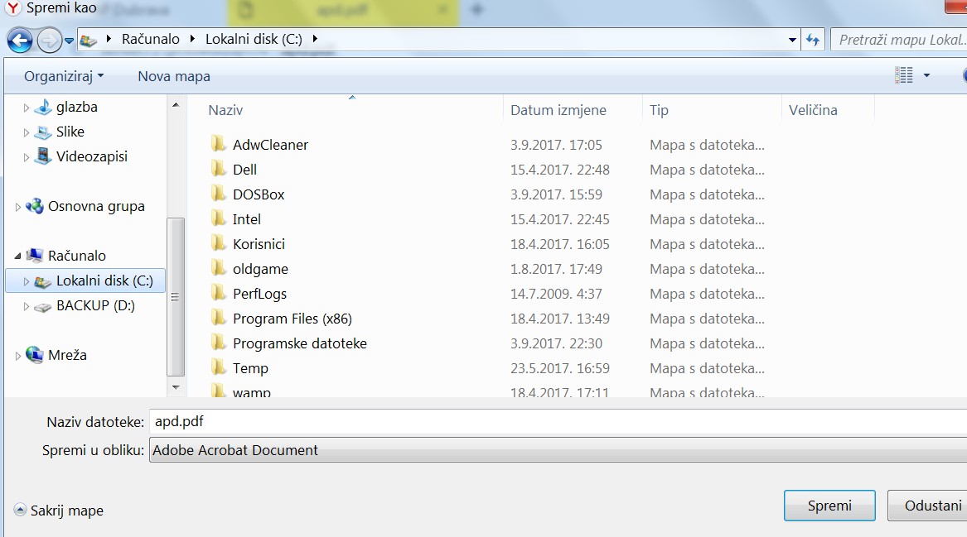Sort by the Datum izmjene column header
This screenshot has width=967, height=537.
[x=558, y=110]
